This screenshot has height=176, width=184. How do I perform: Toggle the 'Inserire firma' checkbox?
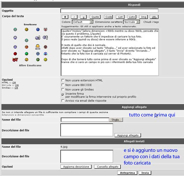click(x=63, y=94)
